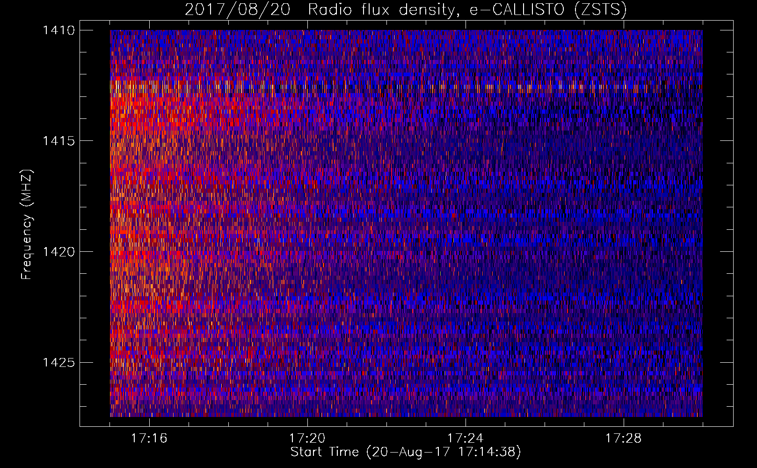Select the 1420 frequency tick label
The image size is (757, 468).
[x=58, y=252]
